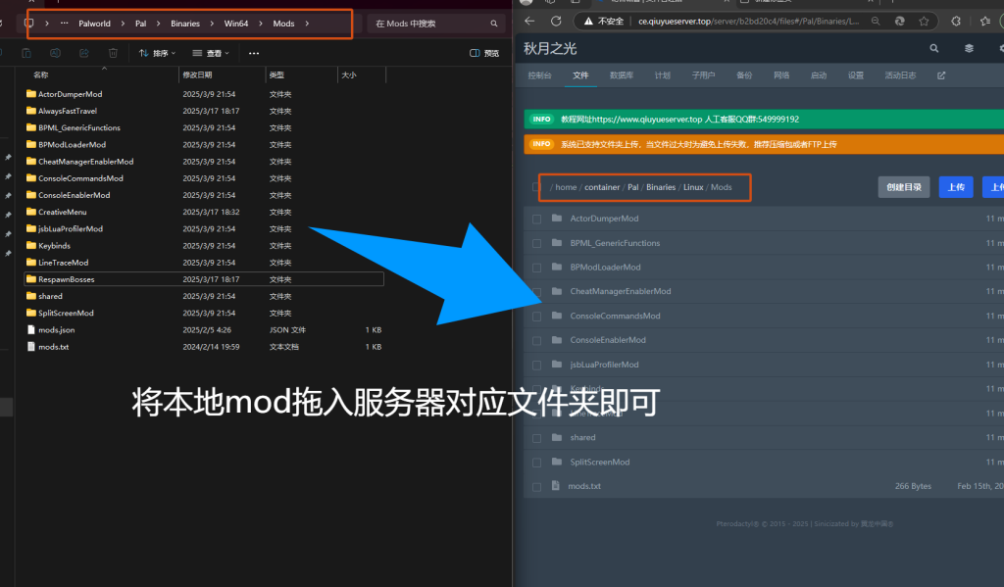Click the external link icon after 活动日志

941,75
